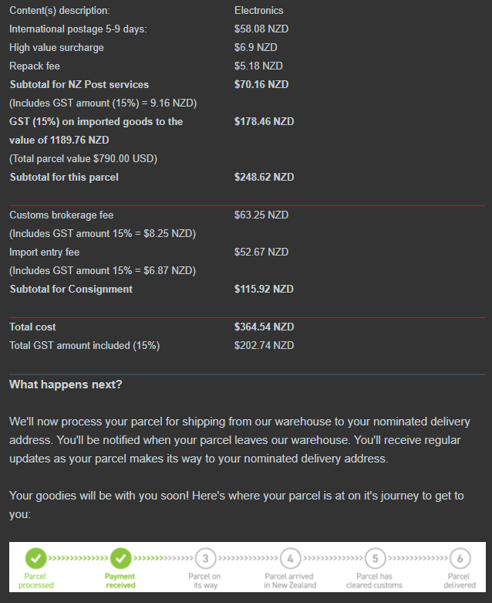Click the 'Subtotal for this parcel' label
Screen dimensions: 492x603
click(x=64, y=177)
